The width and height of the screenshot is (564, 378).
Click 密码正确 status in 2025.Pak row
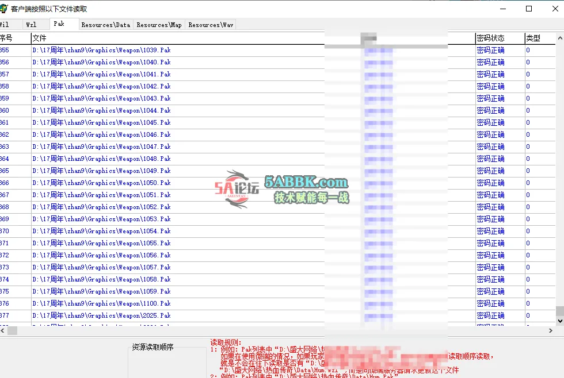coord(490,315)
